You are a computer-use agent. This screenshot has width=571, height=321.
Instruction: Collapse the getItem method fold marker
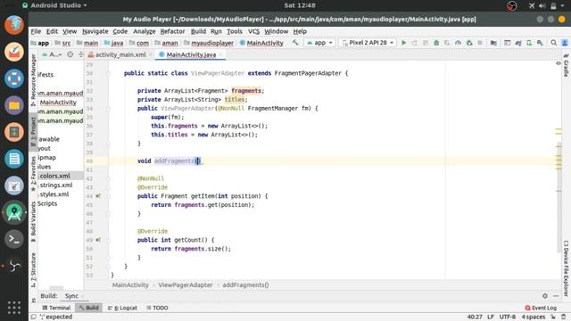(108, 196)
